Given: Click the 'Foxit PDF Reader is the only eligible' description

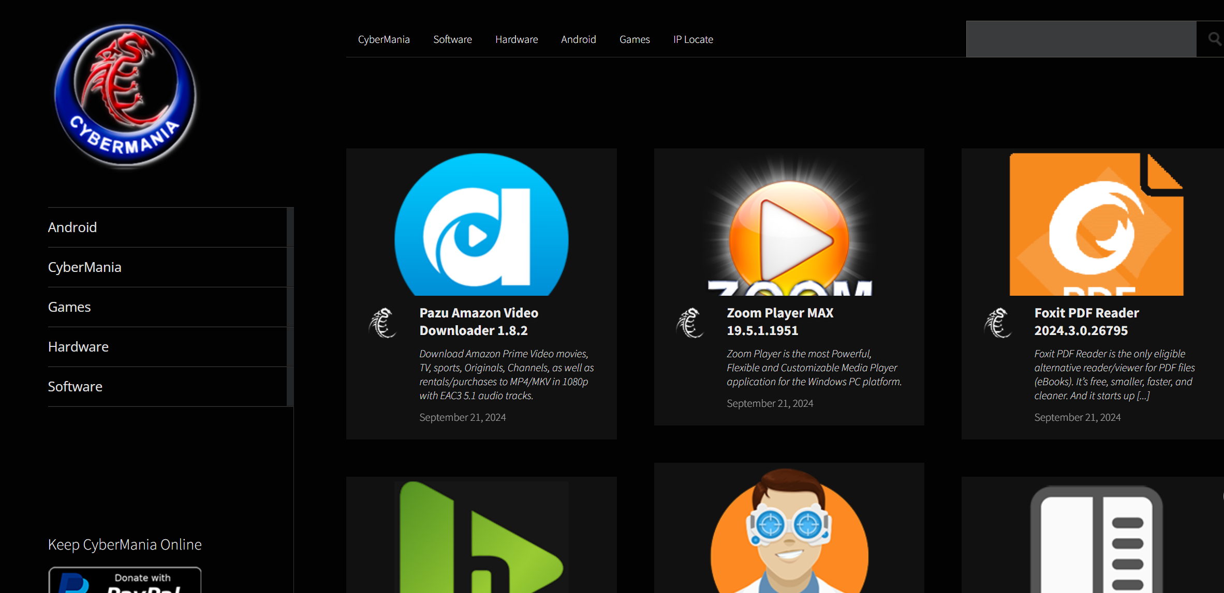Looking at the screenshot, I should tap(1114, 375).
